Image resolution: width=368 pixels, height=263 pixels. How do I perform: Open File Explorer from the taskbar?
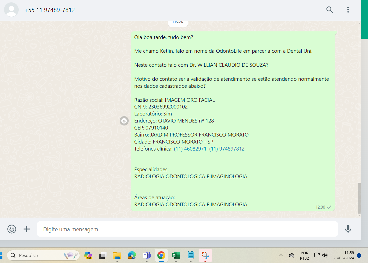tap(117, 255)
